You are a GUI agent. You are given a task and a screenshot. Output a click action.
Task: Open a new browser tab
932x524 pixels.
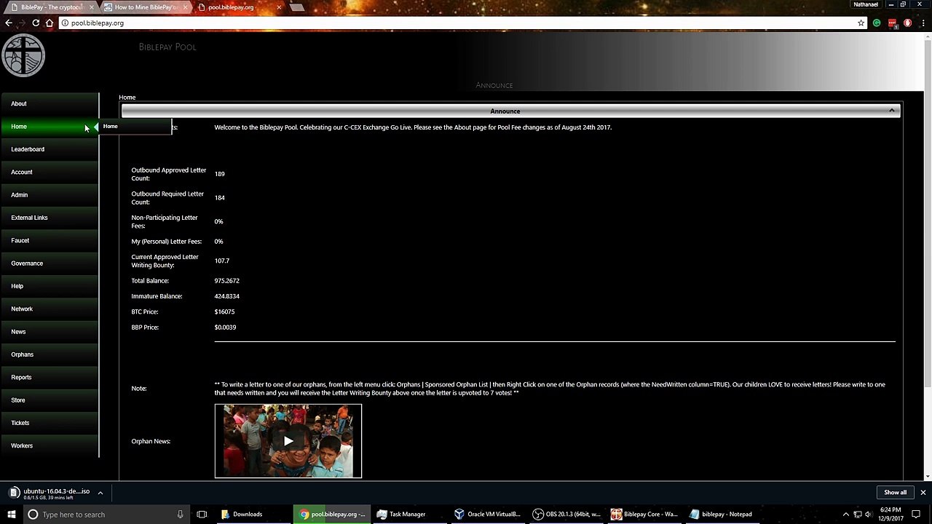tap(296, 7)
